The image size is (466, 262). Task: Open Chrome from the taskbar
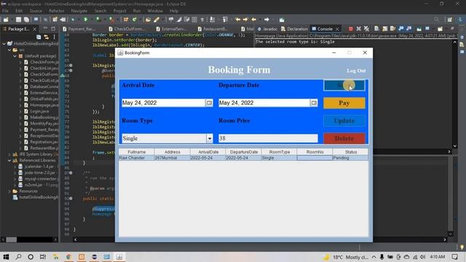(68, 257)
